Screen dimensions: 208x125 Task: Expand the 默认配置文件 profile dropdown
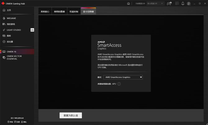[156, 3]
